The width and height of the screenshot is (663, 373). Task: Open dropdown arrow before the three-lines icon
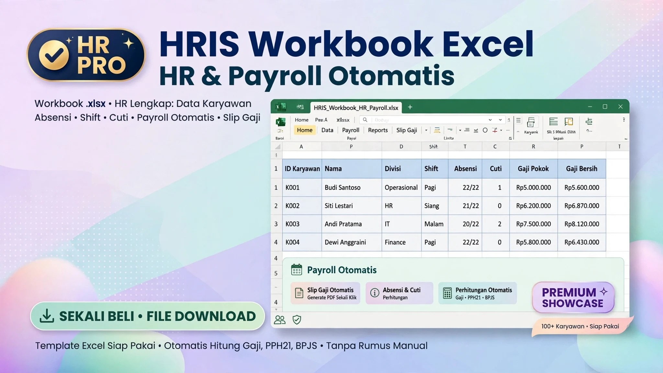coord(460,130)
